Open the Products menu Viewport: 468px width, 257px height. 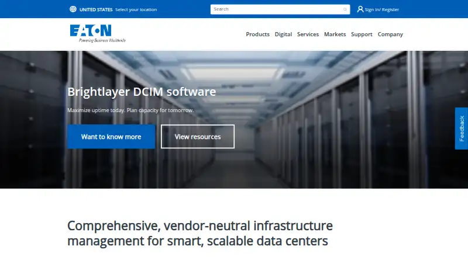tap(257, 34)
